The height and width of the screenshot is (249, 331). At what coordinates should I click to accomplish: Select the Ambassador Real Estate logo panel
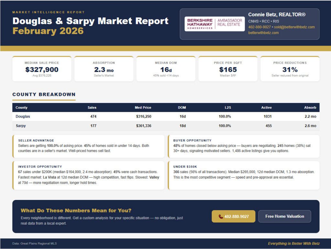(230, 24)
